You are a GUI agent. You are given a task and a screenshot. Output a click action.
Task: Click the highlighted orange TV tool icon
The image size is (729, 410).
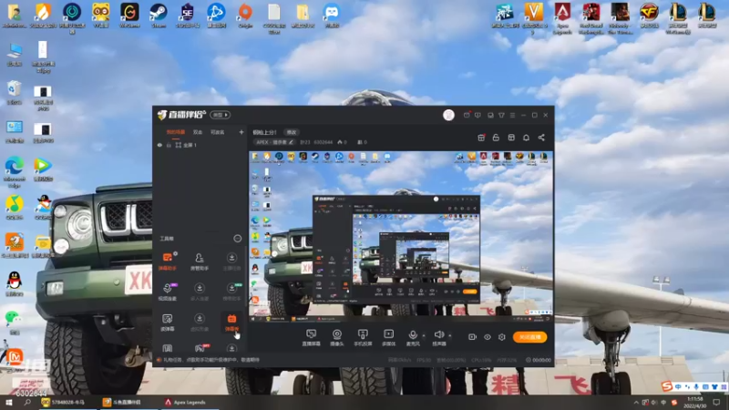(x=231, y=322)
